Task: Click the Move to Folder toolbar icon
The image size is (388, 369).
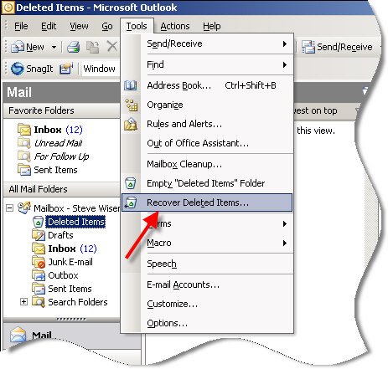Action: click(92, 47)
